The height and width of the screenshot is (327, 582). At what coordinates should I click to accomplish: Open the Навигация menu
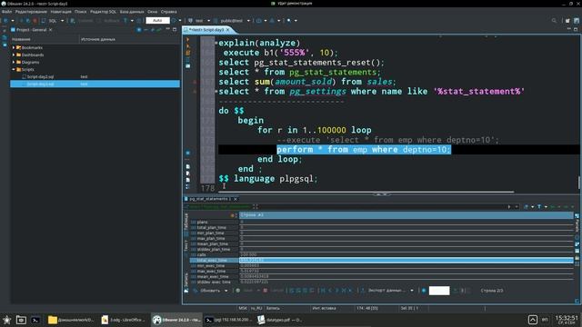[x=61, y=12]
